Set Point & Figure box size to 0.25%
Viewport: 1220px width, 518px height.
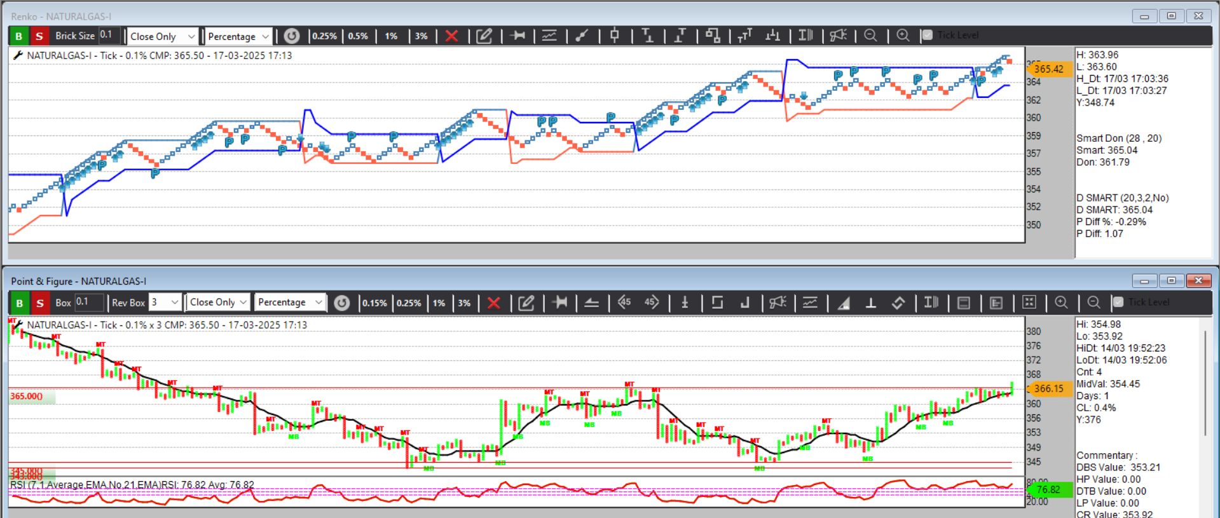[x=409, y=303]
